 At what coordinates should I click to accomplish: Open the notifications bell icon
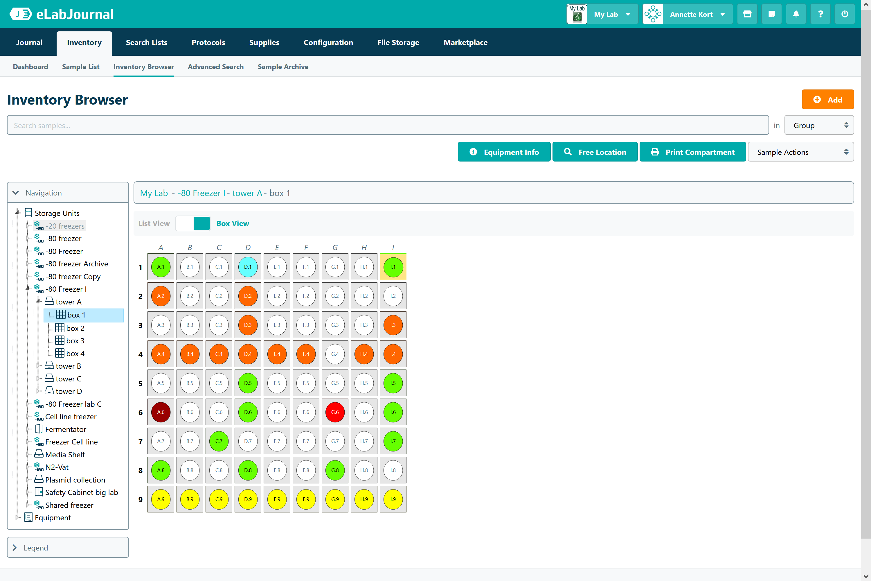[796, 14]
